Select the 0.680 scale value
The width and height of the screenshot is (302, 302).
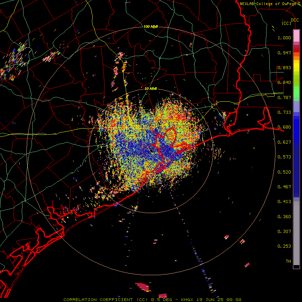pyautogui.click(x=284, y=127)
